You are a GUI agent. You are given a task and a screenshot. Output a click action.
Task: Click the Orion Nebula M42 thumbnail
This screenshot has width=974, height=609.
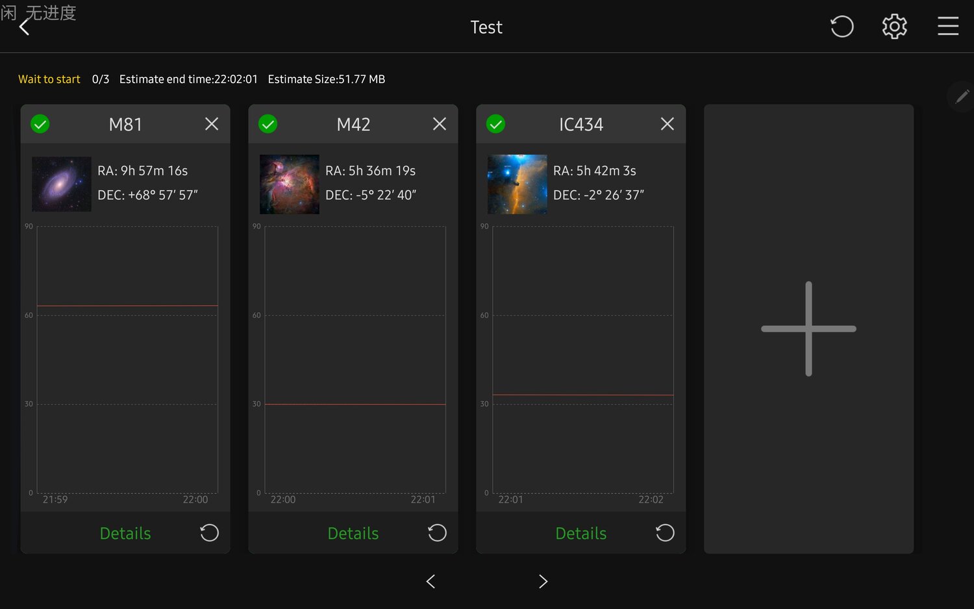click(290, 184)
